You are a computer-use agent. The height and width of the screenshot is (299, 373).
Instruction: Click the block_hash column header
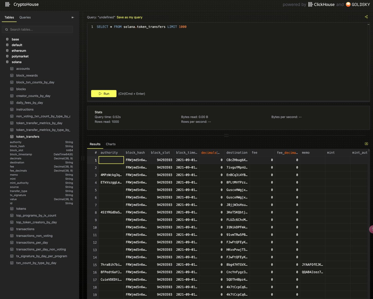(136, 153)
